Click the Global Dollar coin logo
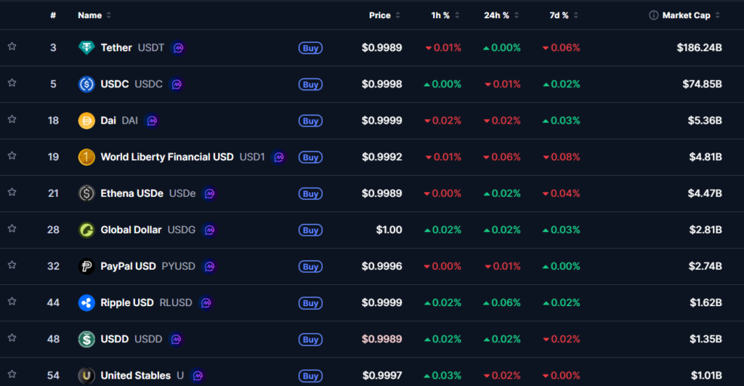This screenshot has width=744, height=386. (x=86, y=230)
